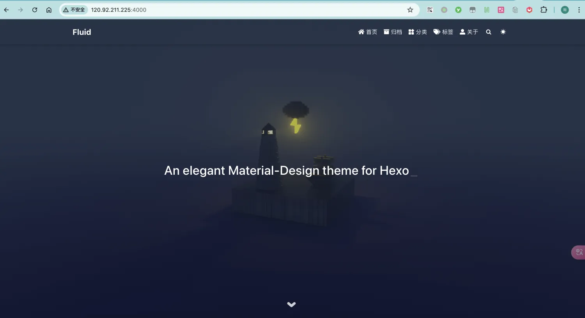Open the gray copy-documents extension icon

[x=515, y=10]
